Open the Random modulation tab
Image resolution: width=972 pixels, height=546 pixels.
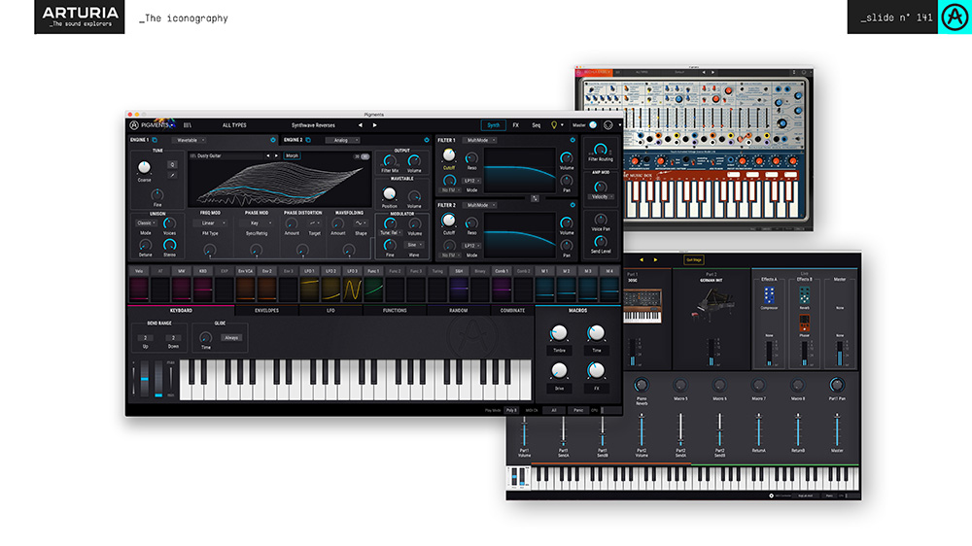click(x=458, y=310)
